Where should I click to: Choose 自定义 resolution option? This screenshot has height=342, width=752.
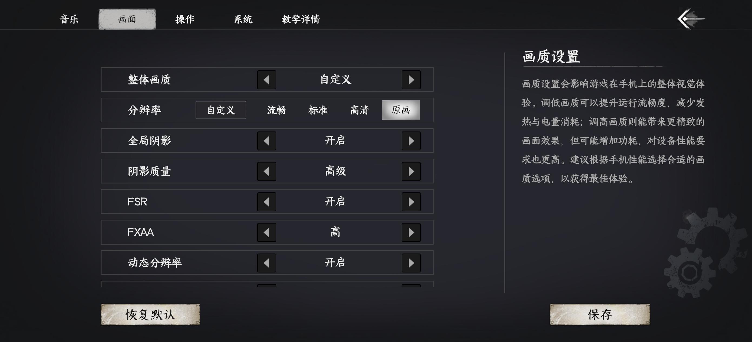(221, 110)
